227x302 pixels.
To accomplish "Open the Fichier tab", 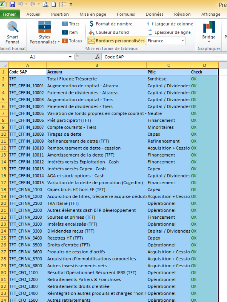I will (x=10, y=14).
